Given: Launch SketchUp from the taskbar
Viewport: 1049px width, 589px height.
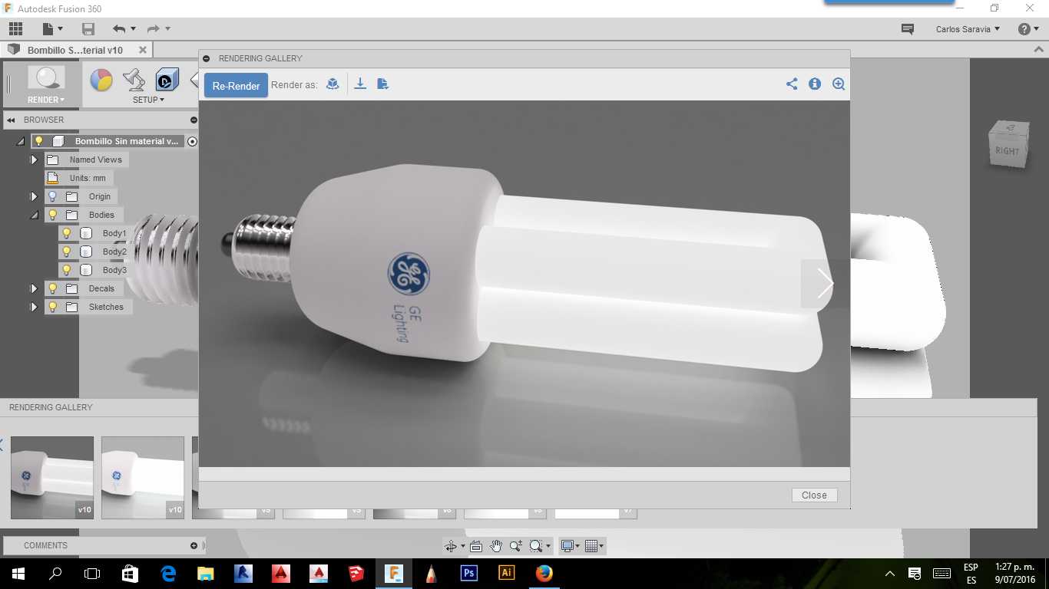Looking at the screenshot, I should tap(356, 573).
